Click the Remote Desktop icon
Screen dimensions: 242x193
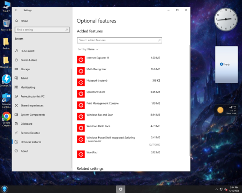(16, 133)
